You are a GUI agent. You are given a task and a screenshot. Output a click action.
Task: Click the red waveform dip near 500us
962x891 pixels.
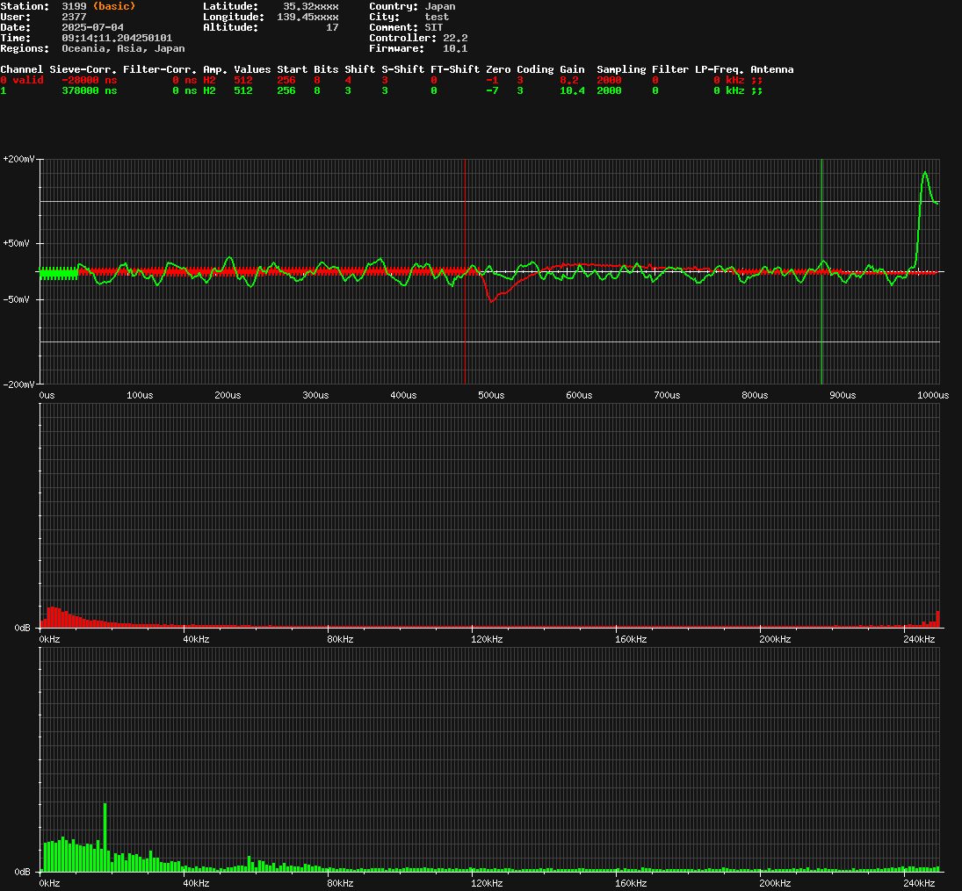[x=491, y=299]
